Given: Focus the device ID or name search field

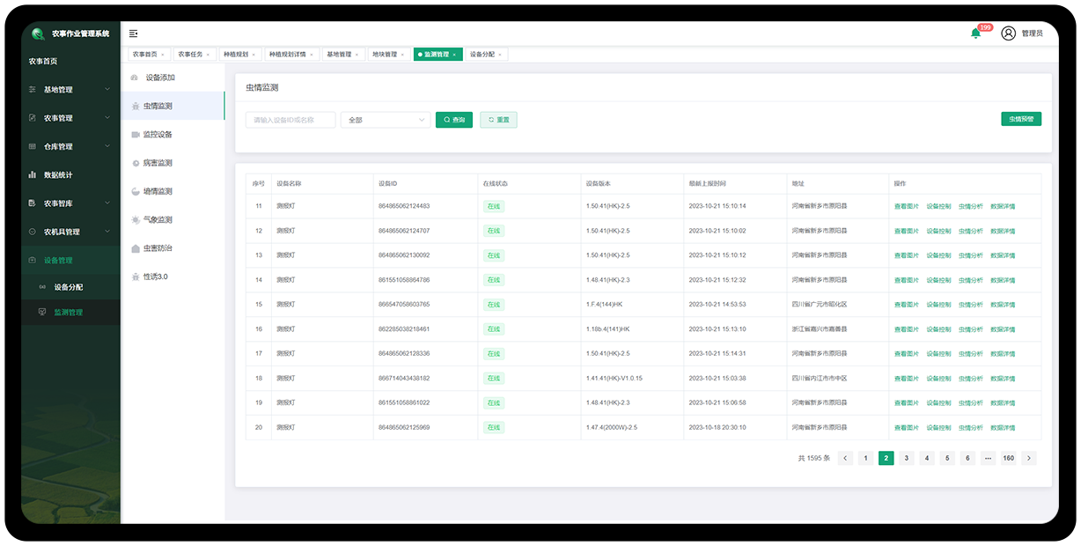Looking at the screenshot, I should pyautogui.click(x=290, y=120).
